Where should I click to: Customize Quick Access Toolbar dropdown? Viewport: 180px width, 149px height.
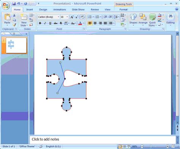coord(38,3)
